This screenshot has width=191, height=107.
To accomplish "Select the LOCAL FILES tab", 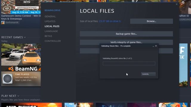I will pyautogui.click(x=52, y=26).
